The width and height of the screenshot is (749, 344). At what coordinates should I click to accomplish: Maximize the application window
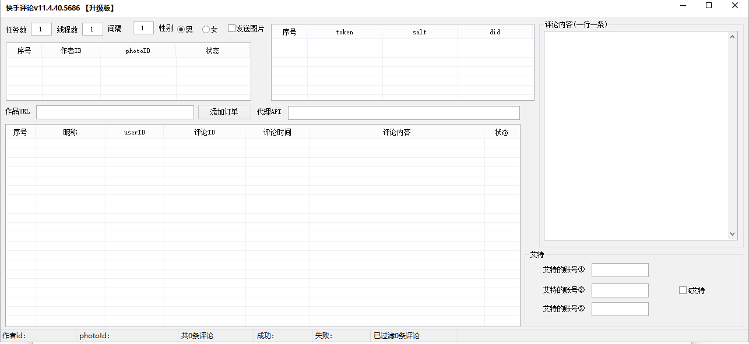click(709, 6)
